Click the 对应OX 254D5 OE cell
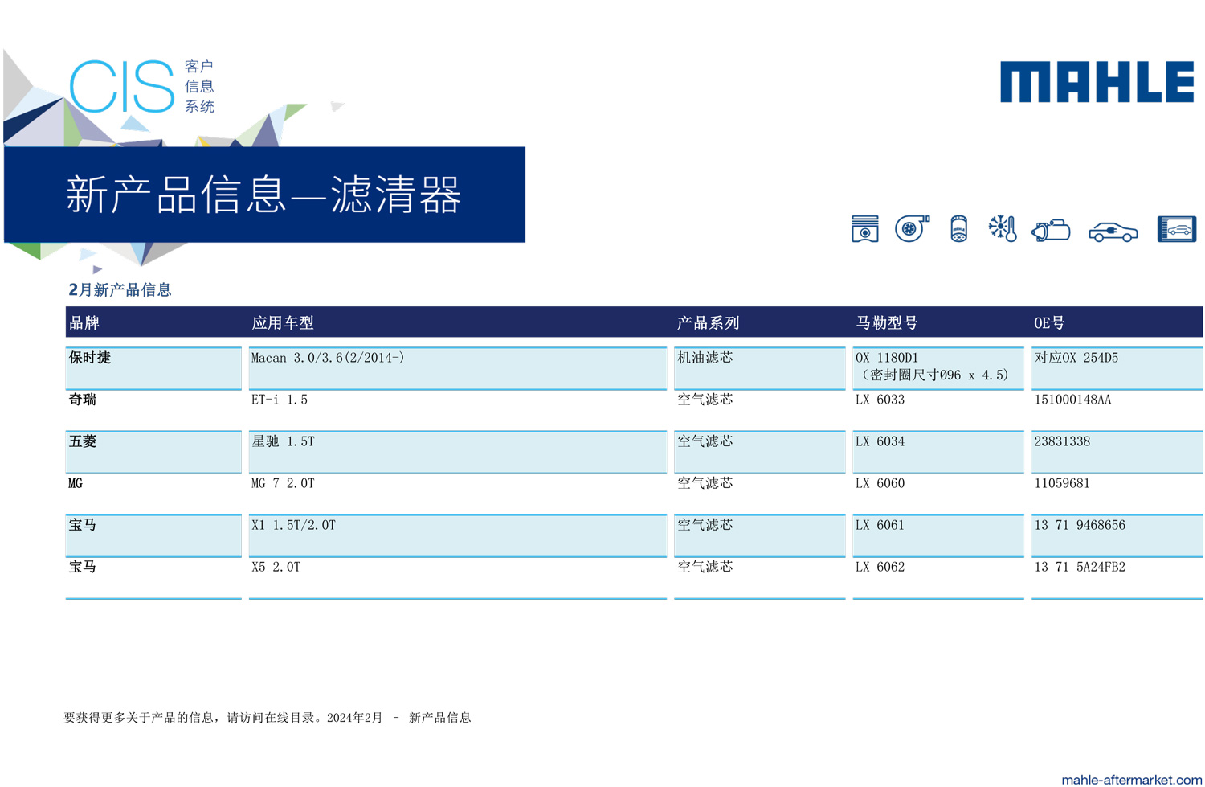 [x=1117, y=368]
